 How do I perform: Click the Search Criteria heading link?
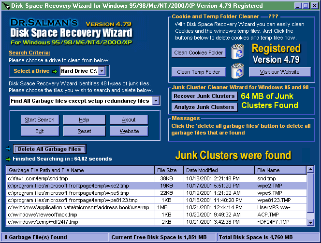pyautogui.click(x=29, y=53)
